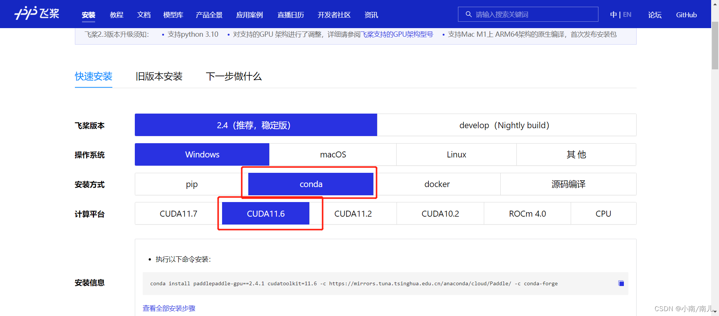Viewport: 719px width, 316px height.
Task: Click the 执行以下命令安装 instruction text
Action: tap(183, 259)
